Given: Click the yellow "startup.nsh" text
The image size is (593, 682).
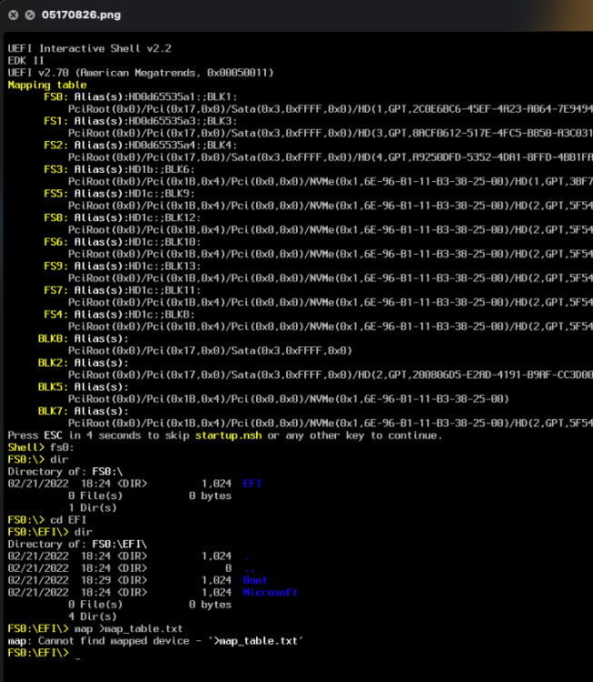Looking at the screenshot, I should [x=229, y=436].
